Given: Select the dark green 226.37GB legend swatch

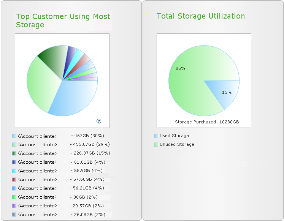Looking at the screenshot, I should pos(14,153).
